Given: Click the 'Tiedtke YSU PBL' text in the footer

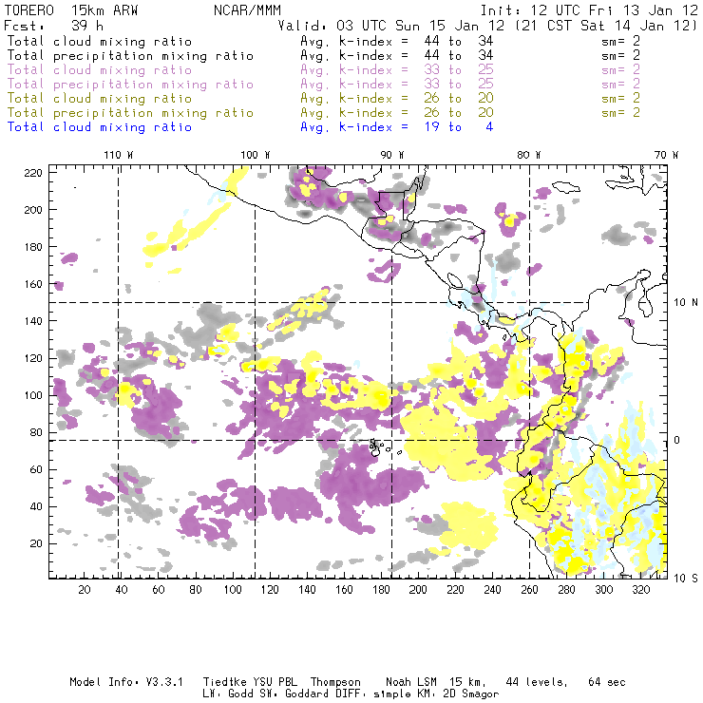Looking at the screenshot, I should click(250, 682).
